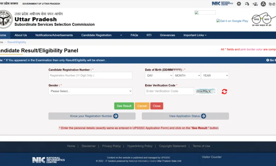Click the circular accessibility icon beside हिन्दी
This screenshot has height=166, width=276.
(x=263, y=4)
